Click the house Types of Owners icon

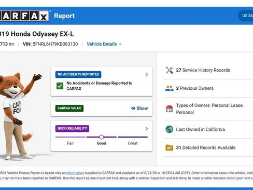[x=170, y=109]
